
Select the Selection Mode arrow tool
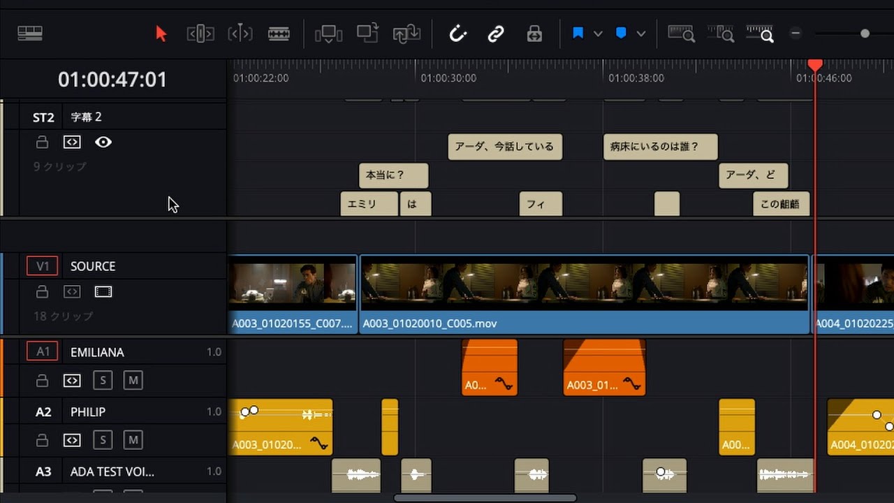click(x=161, y=34)
